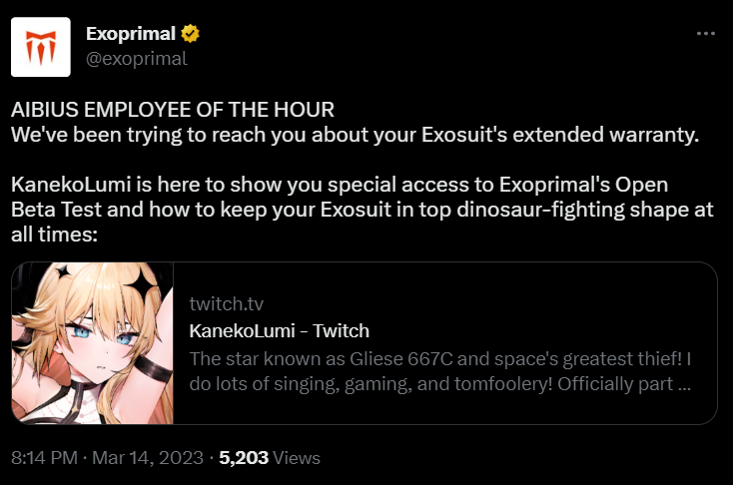Click the gold verified badge
Screen dimensions: 733x485
191,34
